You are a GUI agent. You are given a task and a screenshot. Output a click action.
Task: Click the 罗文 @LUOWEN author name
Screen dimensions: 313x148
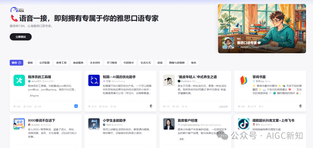pos(263,125)
